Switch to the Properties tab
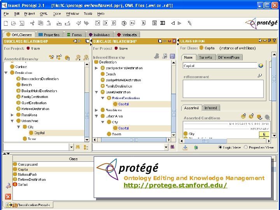 pos(49,35)
